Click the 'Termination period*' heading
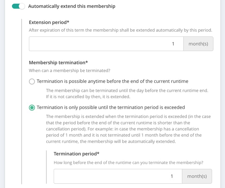 tap(77, 154)
